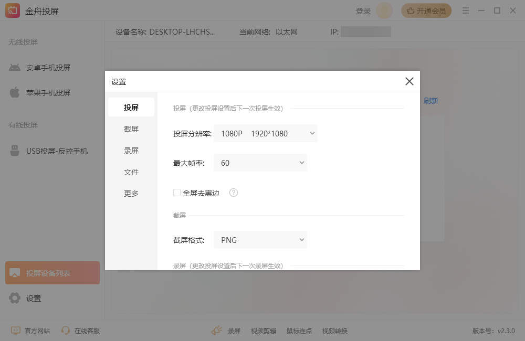
Task: Close the 设置 dialog
Action: click(409, 81)
